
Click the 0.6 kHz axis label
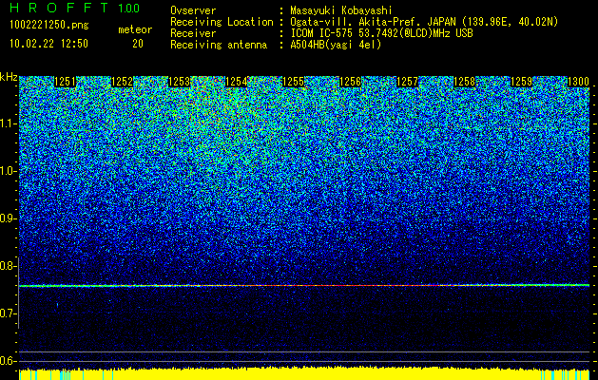point(9,361)
